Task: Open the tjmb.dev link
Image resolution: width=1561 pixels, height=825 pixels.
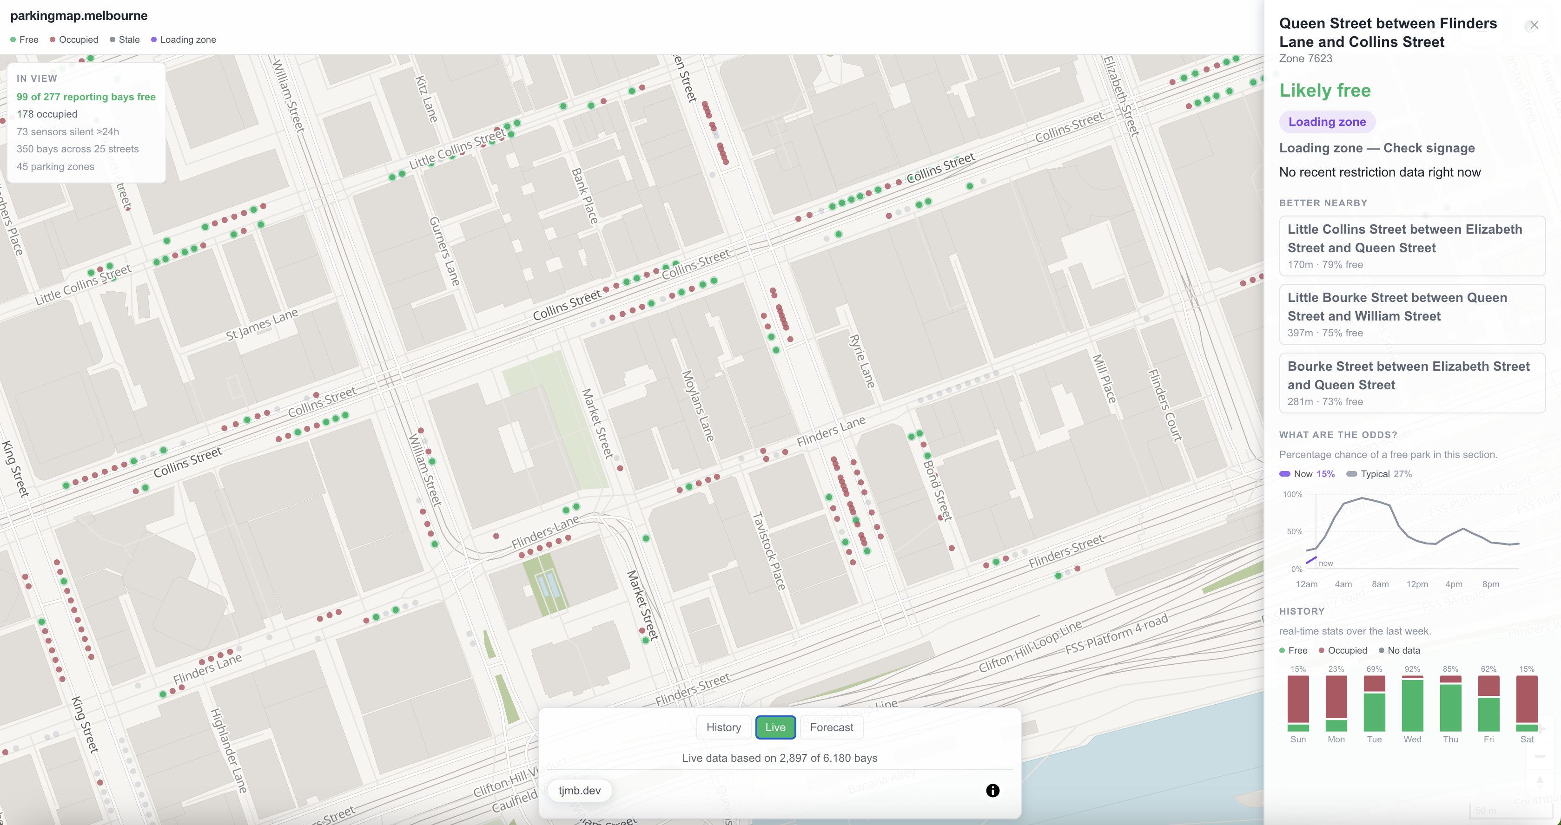Action: [x=579, y=791]
